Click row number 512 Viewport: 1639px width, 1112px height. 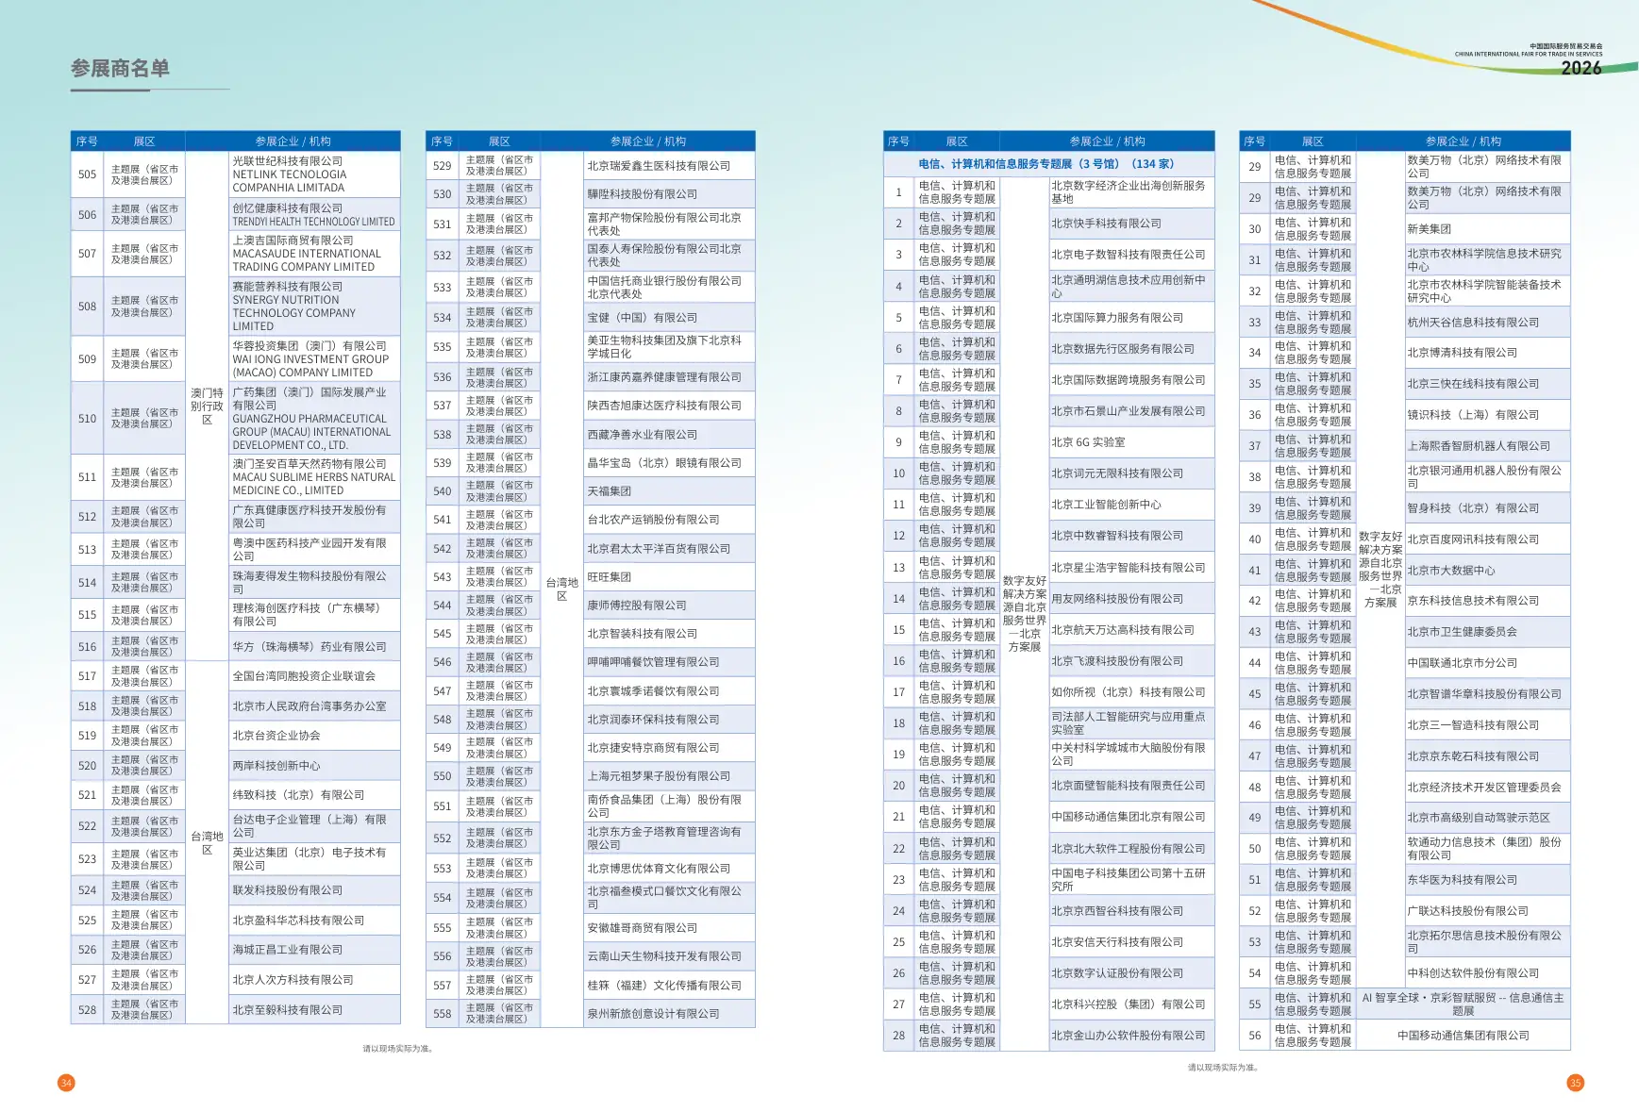(87, 517)
